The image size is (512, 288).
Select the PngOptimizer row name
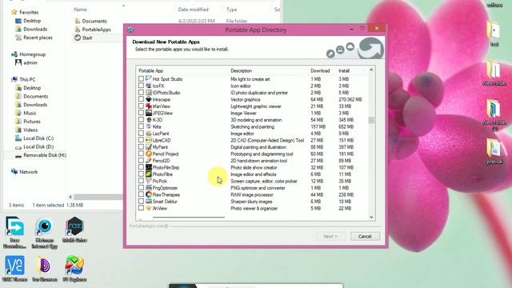tap(166, 188)
